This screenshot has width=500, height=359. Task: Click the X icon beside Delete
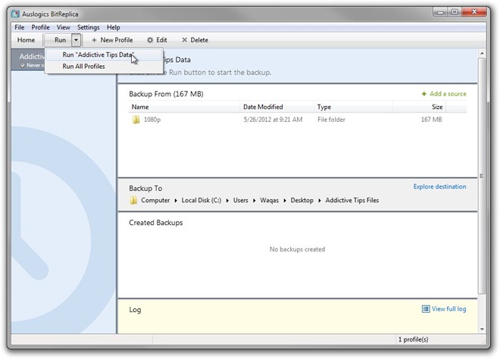click(x=184, y=40)
